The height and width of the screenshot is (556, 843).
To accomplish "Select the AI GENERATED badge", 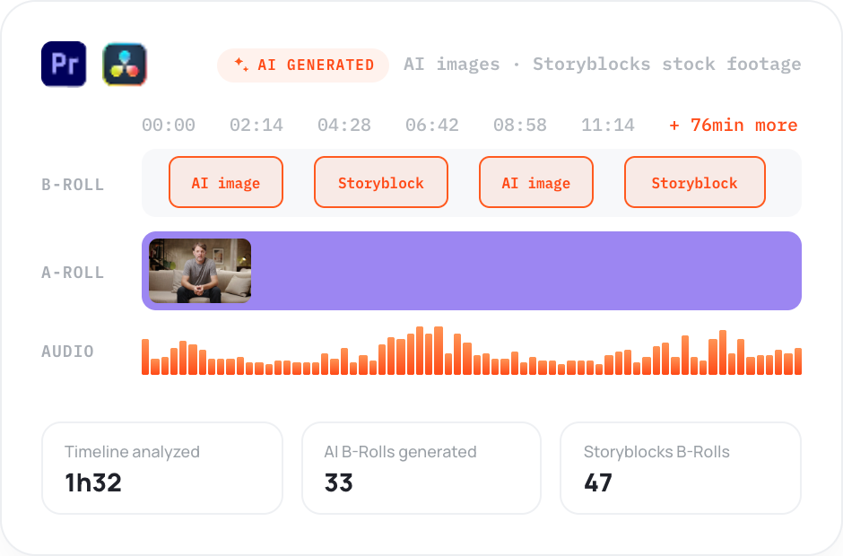I will [303, 65].
